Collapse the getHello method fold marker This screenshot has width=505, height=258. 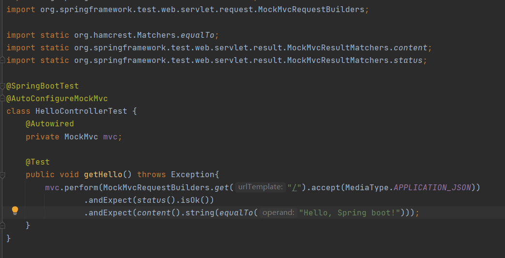[2, 175]
